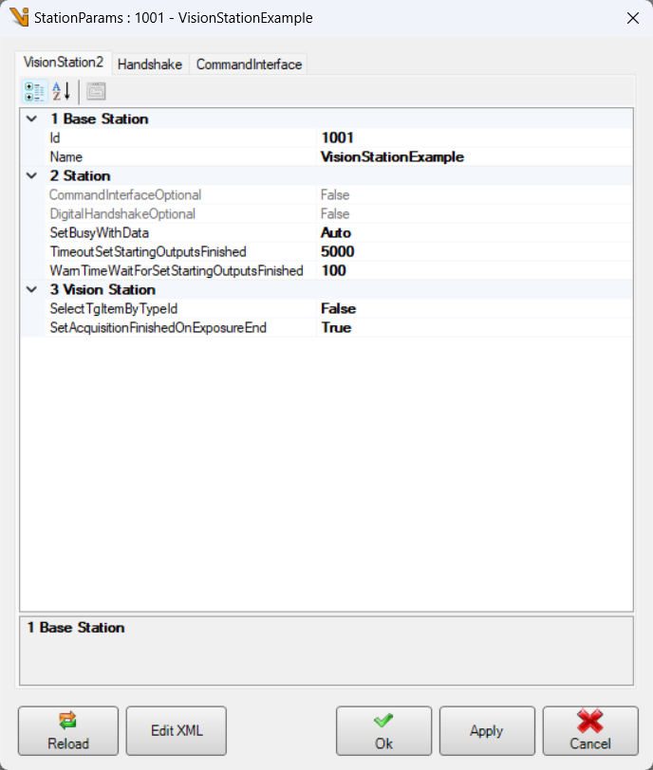Select the CommandInterfaceOptional property label
653x770 pixels.
click(x=125, y=195)
